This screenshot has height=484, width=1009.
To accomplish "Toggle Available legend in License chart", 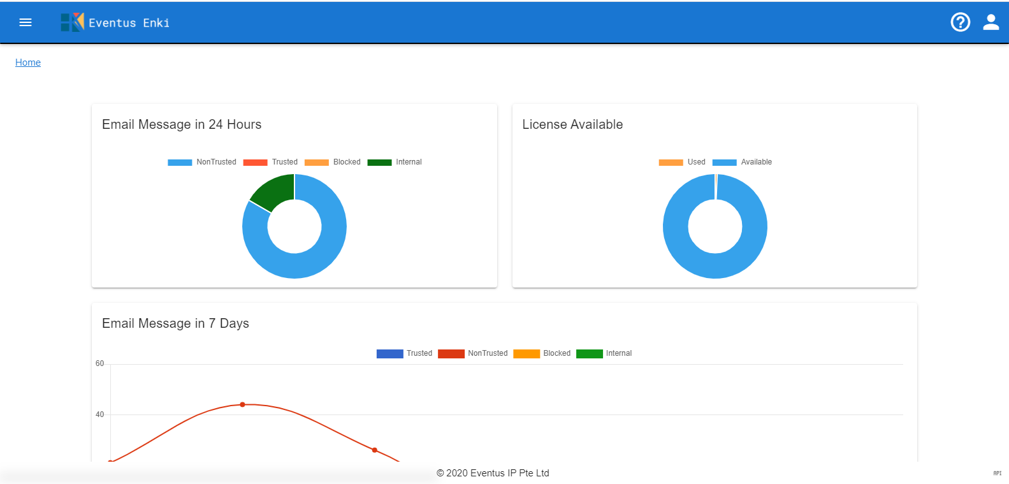I will pyautogui.click(x=742, y=162).
